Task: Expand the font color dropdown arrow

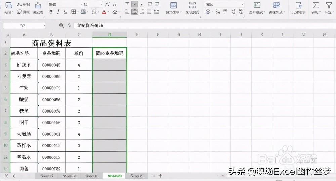Action: tap(108, 12)
